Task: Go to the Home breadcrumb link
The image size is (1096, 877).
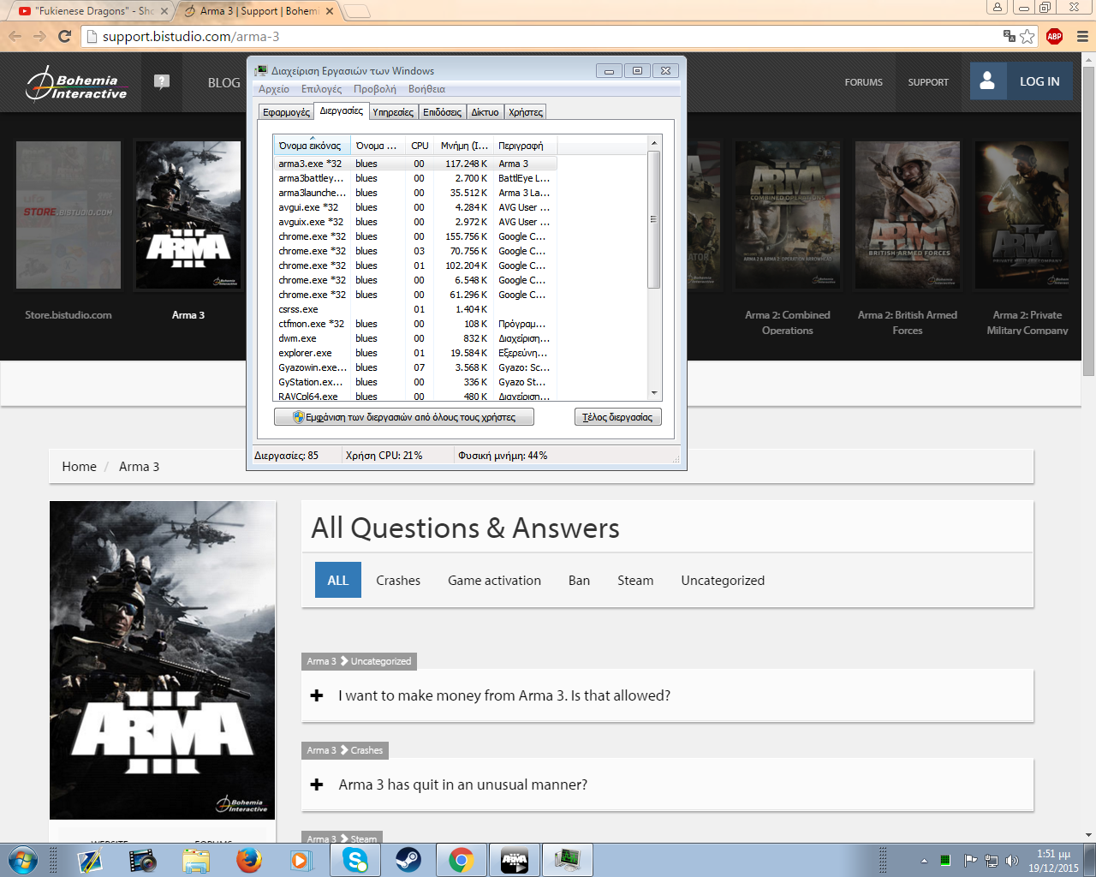Action: point(79,467)
